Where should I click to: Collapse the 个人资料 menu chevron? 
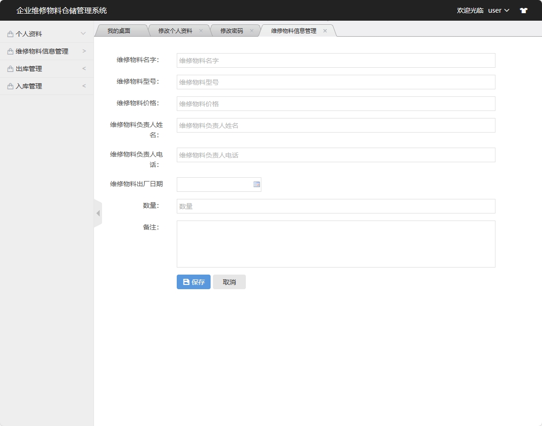[x=84, y=33]
